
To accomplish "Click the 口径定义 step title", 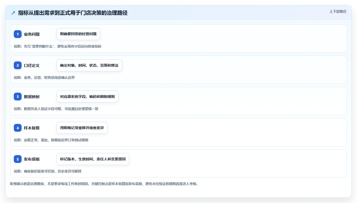I will (32, 65).
